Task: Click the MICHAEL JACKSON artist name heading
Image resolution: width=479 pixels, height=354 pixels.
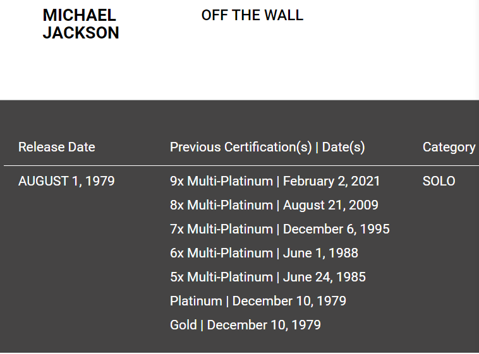Action: tap(80, 24)
